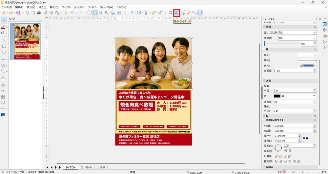This screenshot has width=328, height=174.
Task: Open the ファイル(F) menu
Action: point(7,7)
